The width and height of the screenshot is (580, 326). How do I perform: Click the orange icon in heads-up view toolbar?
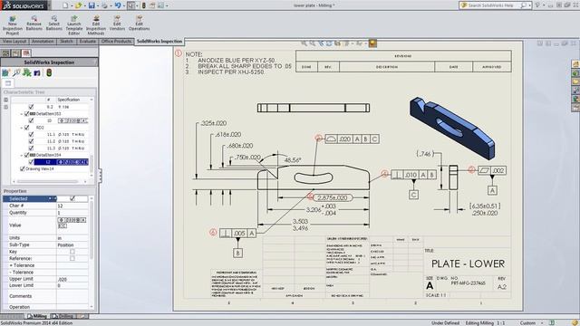[372, 43]
